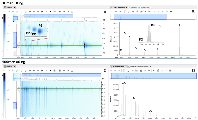This screenshot has height=120, width=198.
Task: Select the lasso selection tool in bottom Ion Map
Action: coord(17,71)
